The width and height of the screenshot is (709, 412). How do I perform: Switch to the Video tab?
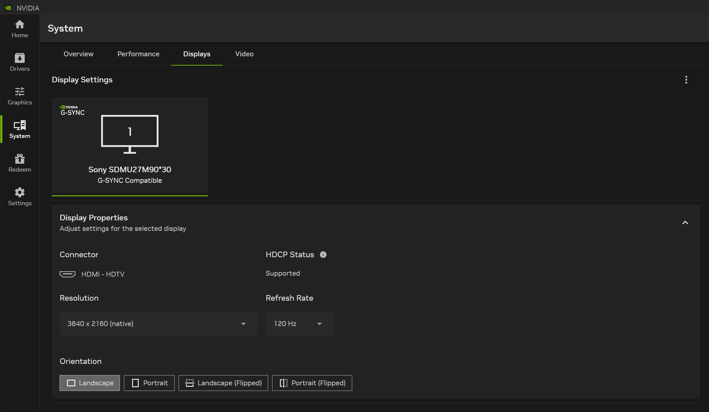244,54
